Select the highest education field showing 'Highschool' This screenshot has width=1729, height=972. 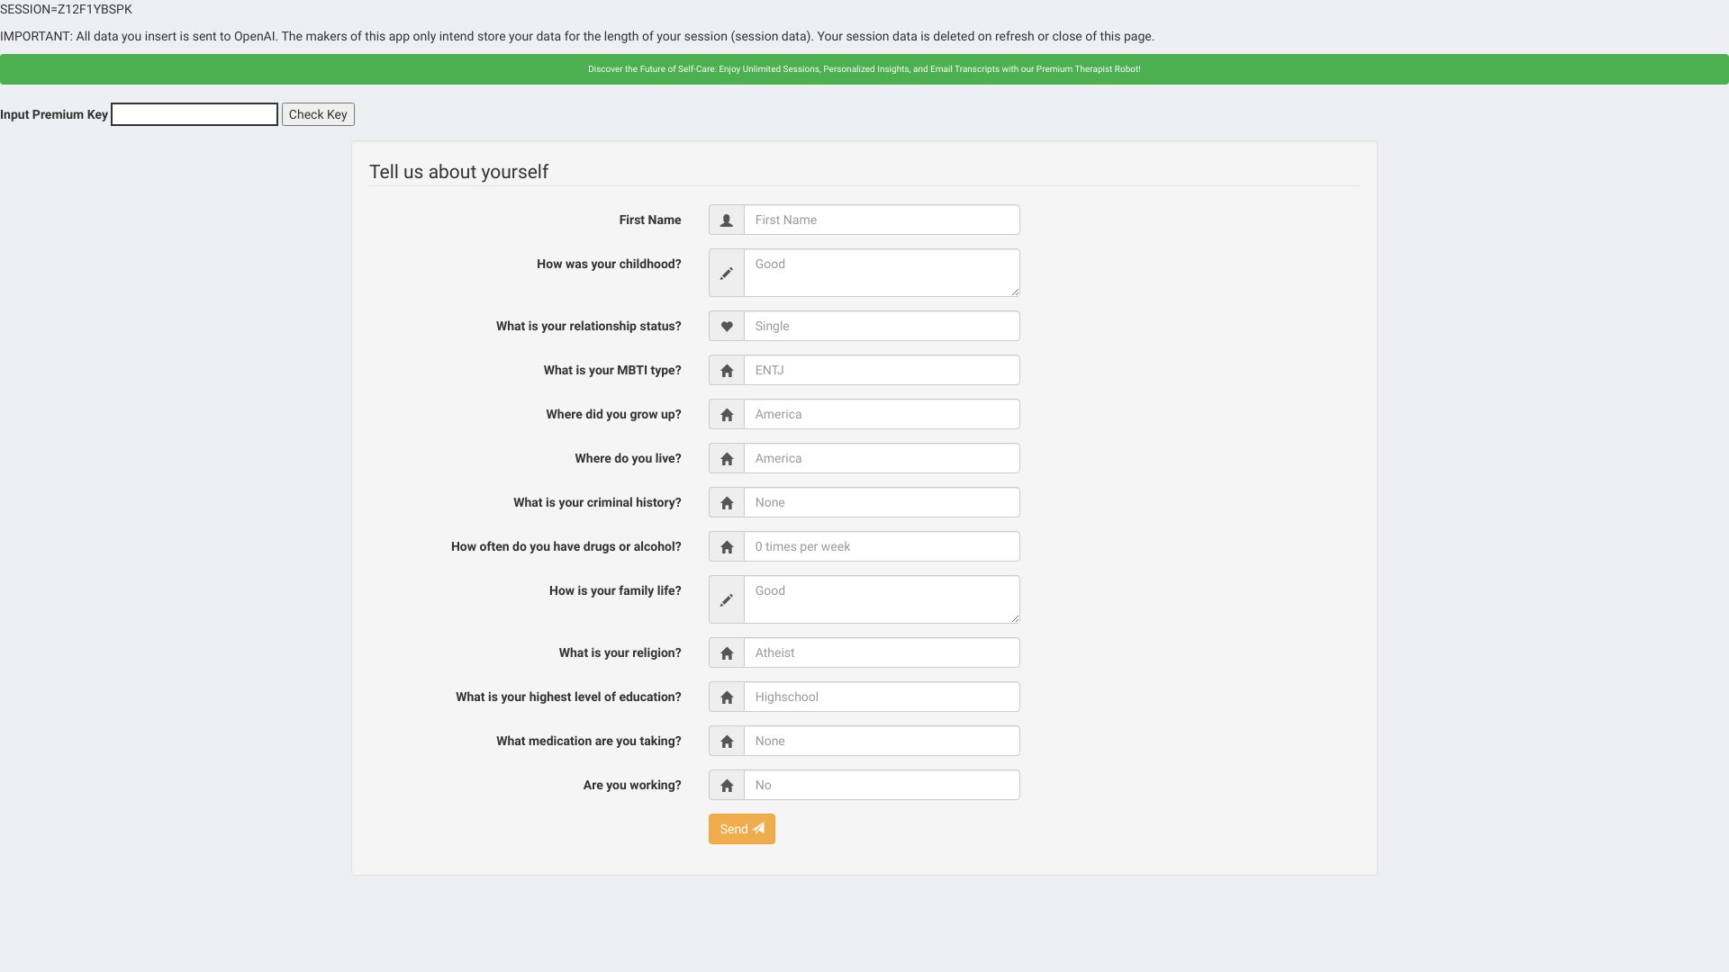(881, 697)
